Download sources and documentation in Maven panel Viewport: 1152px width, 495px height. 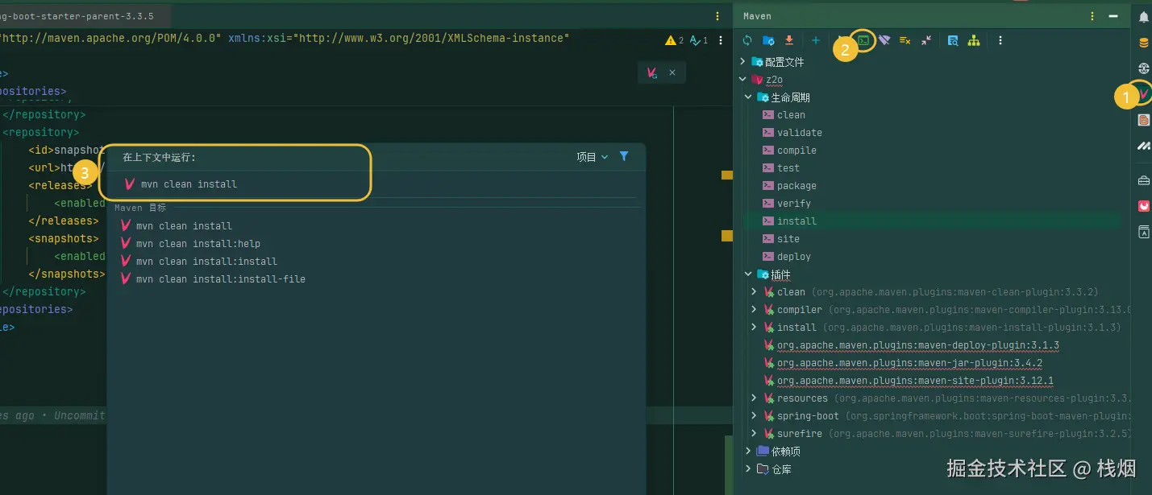click(789, 40)
